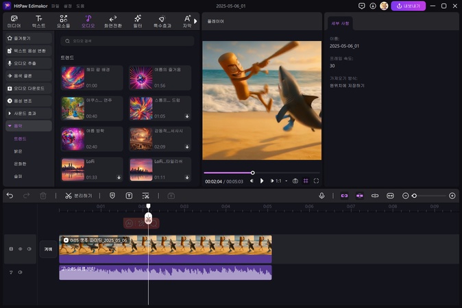Viewport: 462px width, 308px height.
Task: Switch to the Player (플레이어) tab
Action: tap(215, 21)
